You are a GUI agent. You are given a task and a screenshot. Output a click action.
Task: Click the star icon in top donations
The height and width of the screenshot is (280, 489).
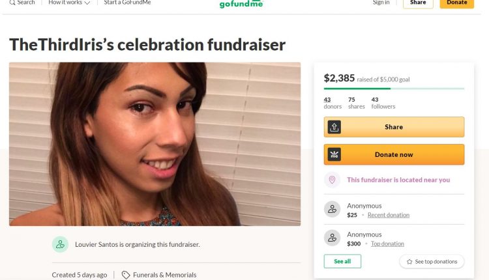tap(409, 262)
